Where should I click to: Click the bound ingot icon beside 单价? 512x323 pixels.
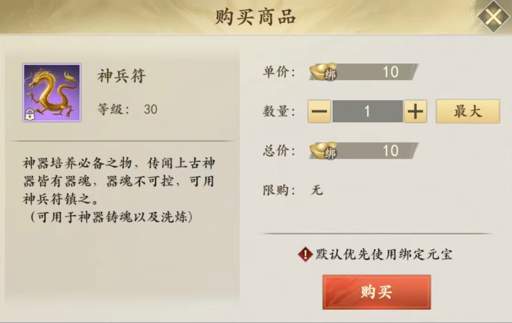pos(323,72)
